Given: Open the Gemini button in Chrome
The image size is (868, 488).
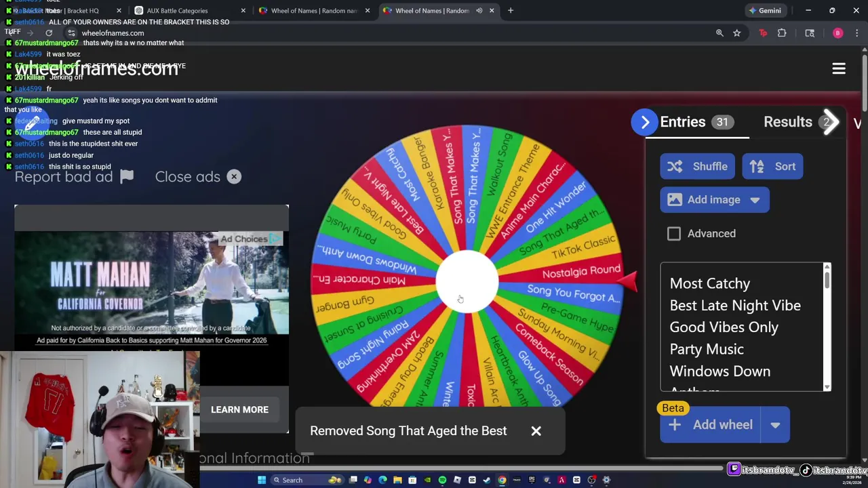Looking at the screenshot, I should pyautogui.click(x=764, y=11).
